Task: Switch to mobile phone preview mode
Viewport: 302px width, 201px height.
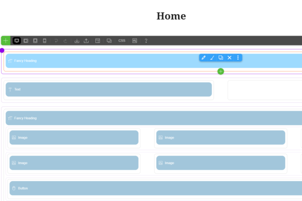Action: pyautogui.click(x=44, y=41)
